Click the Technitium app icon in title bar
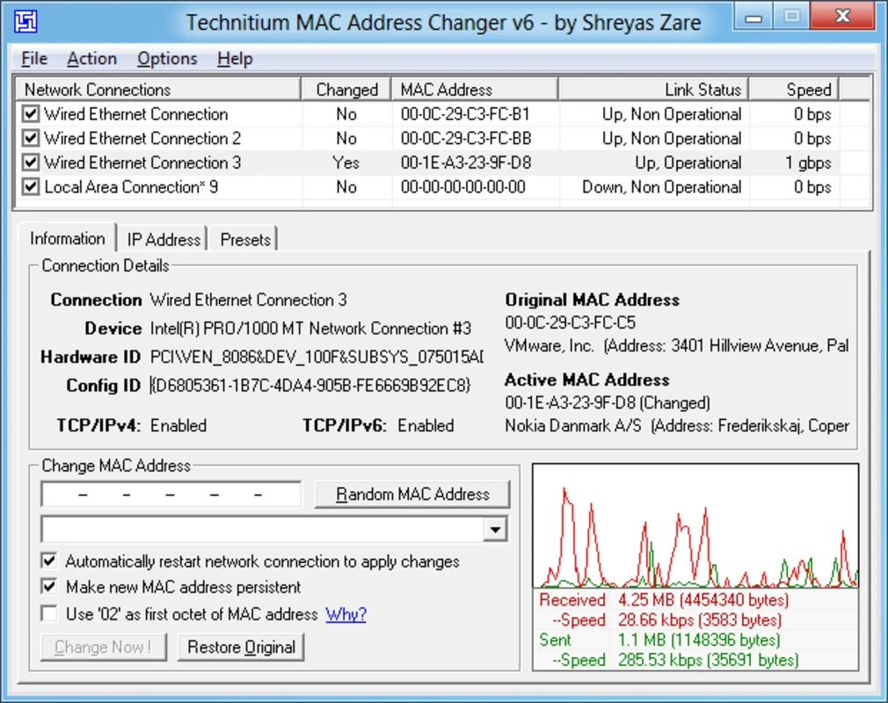 [x=25, y=21]
